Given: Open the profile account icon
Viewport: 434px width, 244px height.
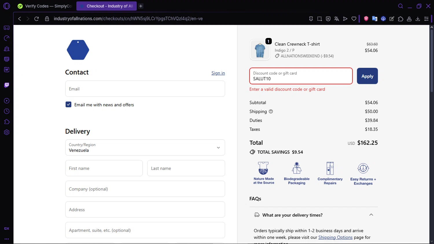Looking at the screenshot, I should (x=409, y=19).
